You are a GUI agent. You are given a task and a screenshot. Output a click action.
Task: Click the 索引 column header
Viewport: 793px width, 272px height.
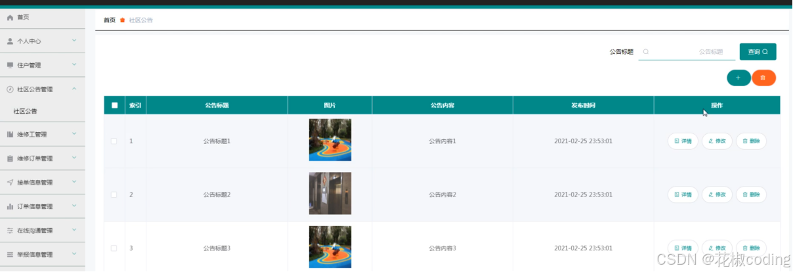[135, 105]
